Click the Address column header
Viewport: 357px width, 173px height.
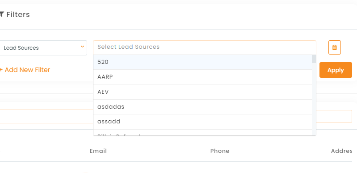[x=341, y=151]
